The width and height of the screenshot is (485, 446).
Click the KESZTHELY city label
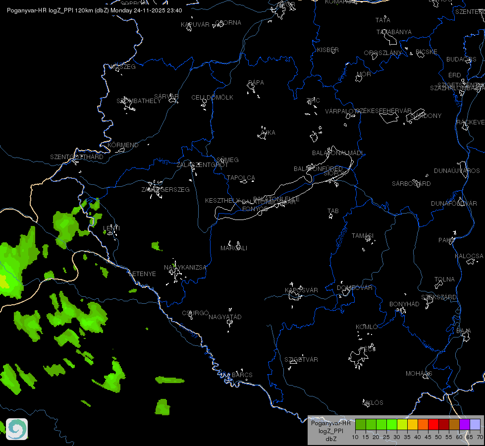[x=222, y=201]
